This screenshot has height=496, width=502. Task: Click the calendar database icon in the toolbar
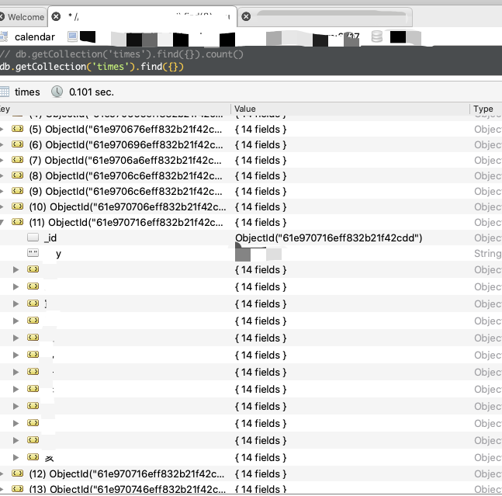(4, 36)
